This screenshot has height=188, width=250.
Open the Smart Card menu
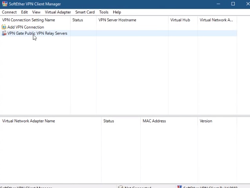point(85,12)
